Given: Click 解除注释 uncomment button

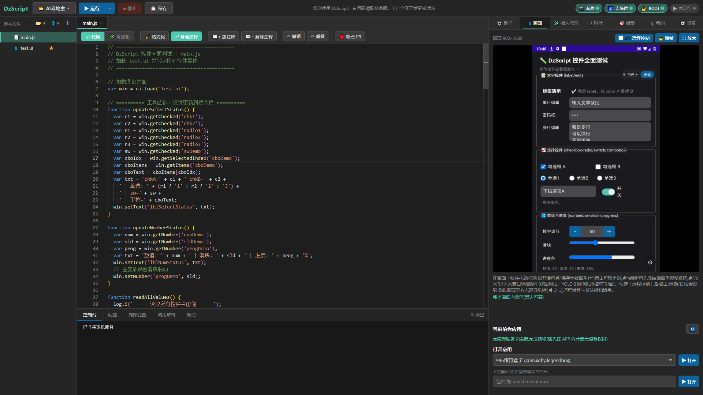Looking at the screenshot, I should click(x=259, y=37).
